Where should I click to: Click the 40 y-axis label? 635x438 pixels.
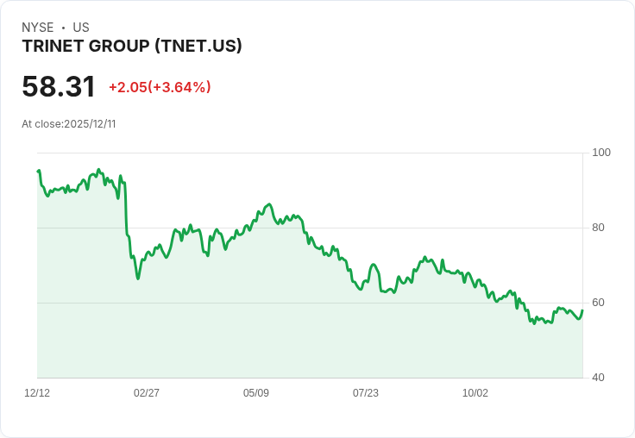pos(599,378)
